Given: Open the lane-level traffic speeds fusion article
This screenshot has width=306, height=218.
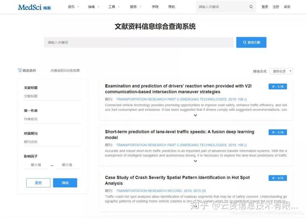Looking at the screenshot, I should point(179,135).
